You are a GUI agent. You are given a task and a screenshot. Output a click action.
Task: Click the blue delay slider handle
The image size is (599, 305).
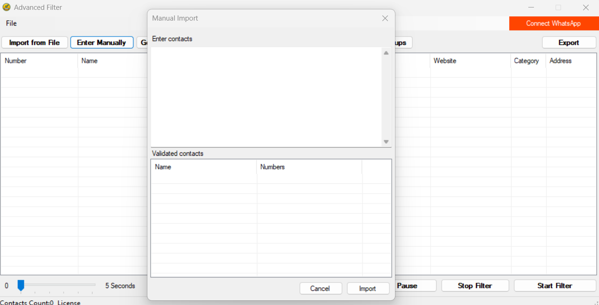21,285
